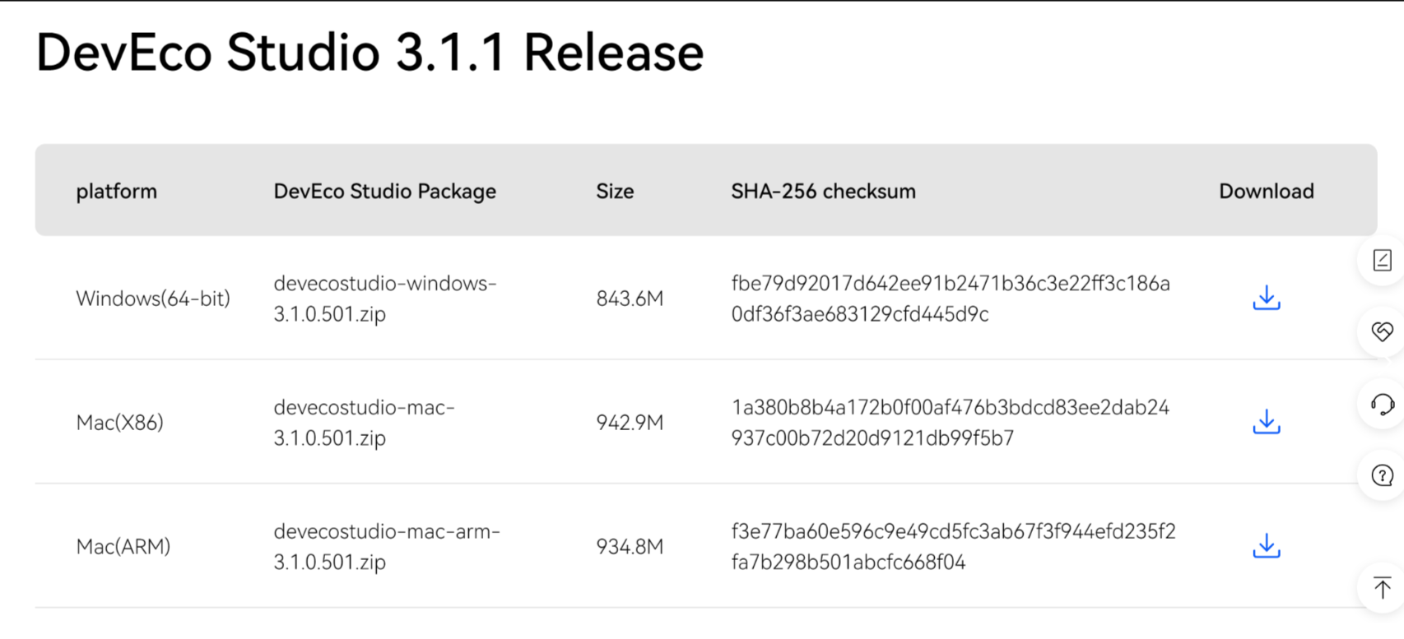Select the "DevEco Studio Package" column header

pos(384,191)
